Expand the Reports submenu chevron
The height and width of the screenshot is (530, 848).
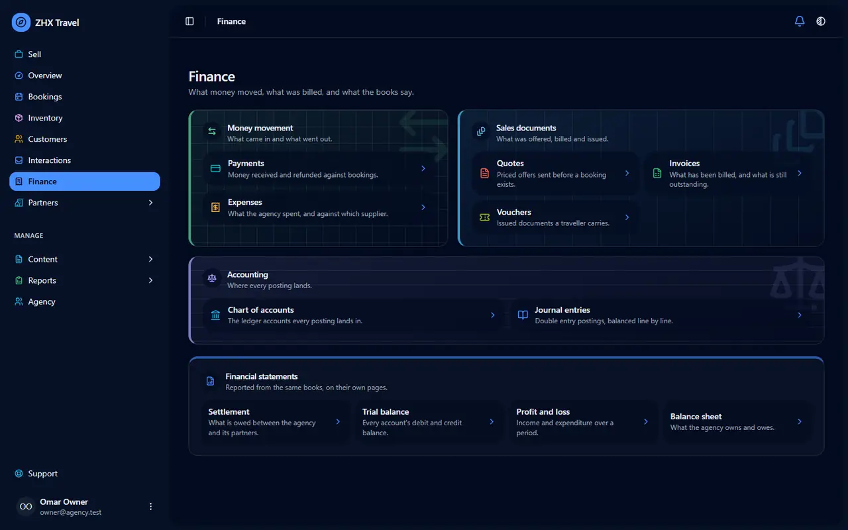150,280
